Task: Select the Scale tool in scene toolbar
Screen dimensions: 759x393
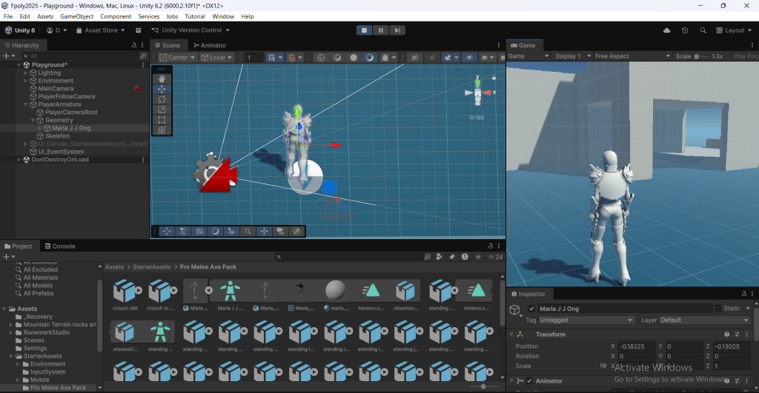Action: point(162,110)
